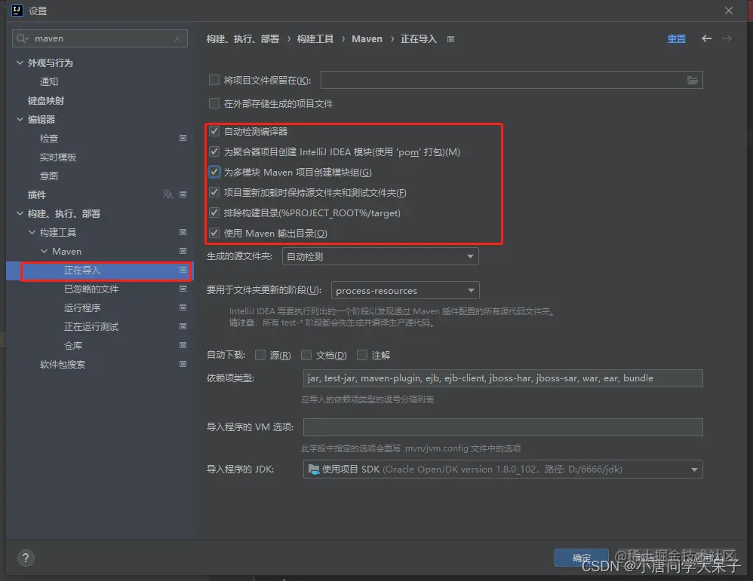Viewport: 753px width, 581px height.
Task: Confirm with the 确定 button
Action: tap(582, 558)
